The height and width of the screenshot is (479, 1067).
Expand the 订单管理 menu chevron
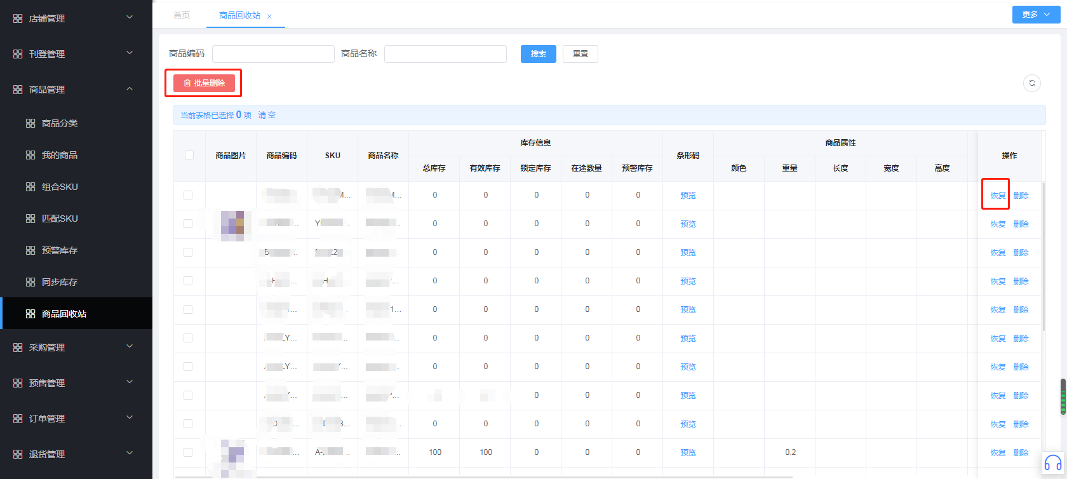coord(130,417)
